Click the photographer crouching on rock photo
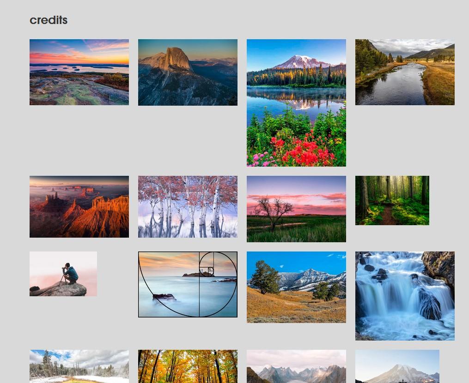The width and height of the screenshot is (469, 383). (63, 274)
